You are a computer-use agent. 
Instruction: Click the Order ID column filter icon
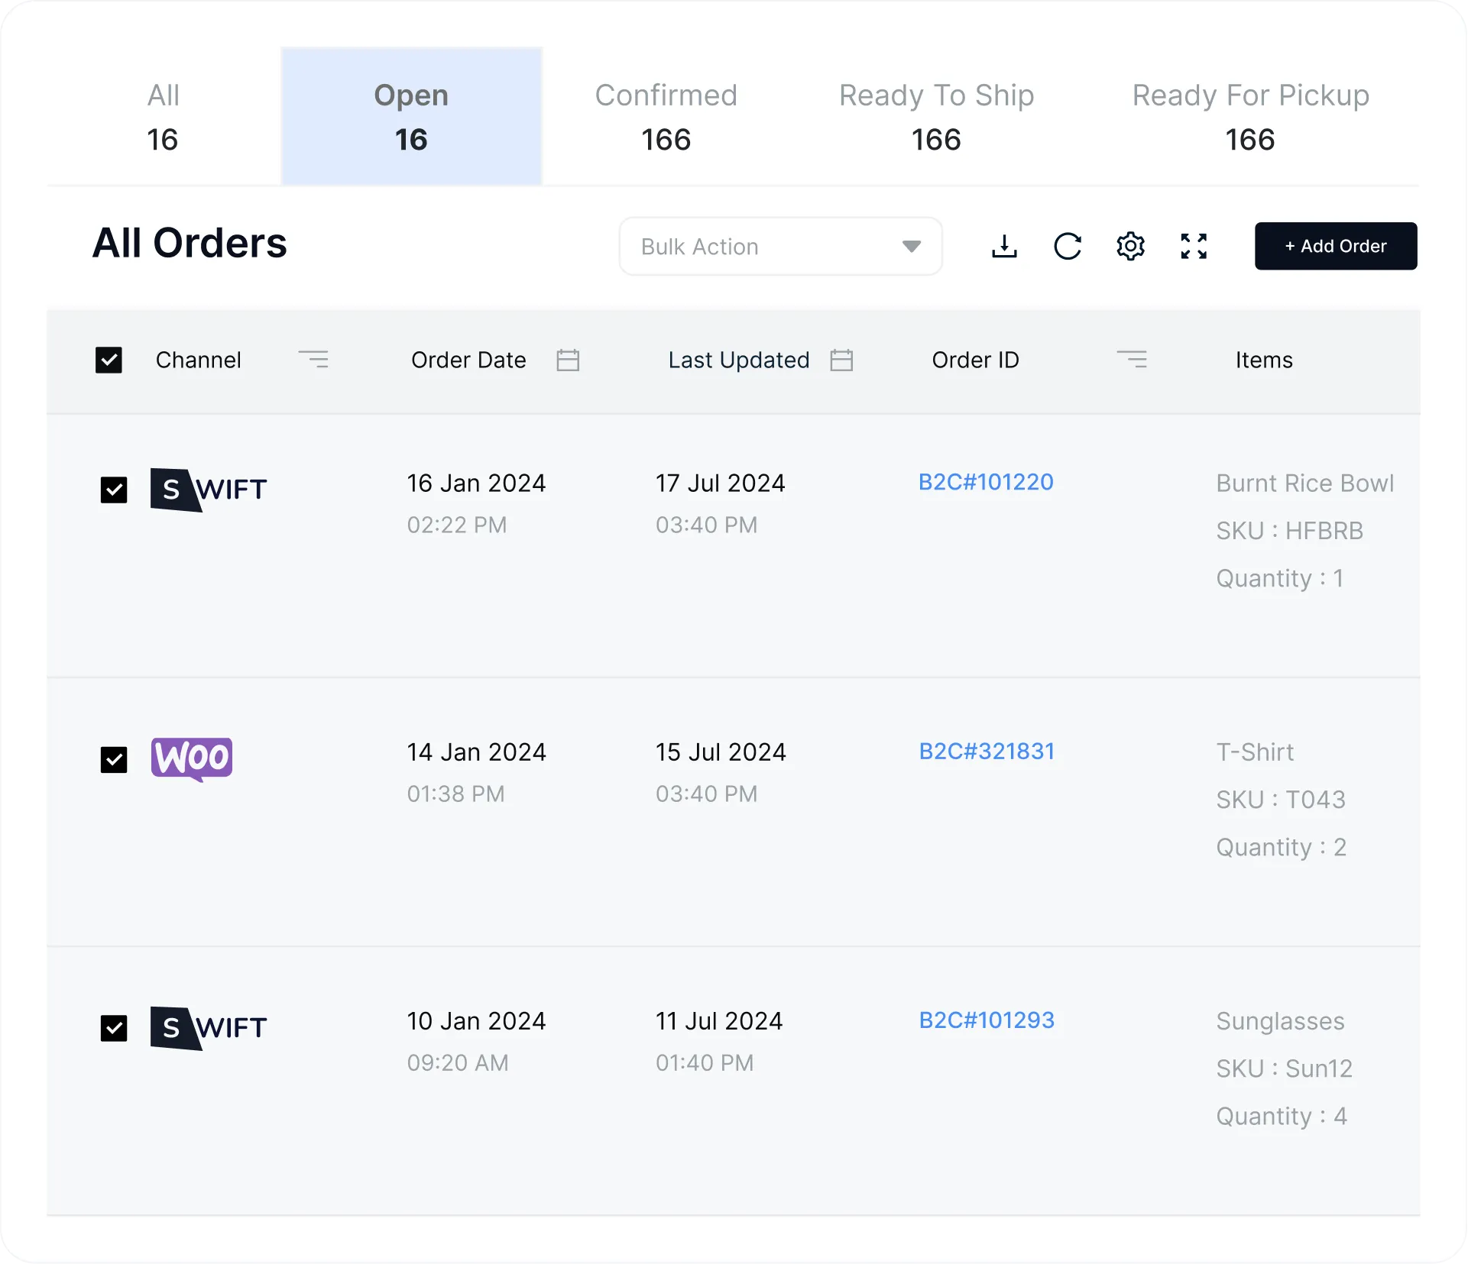tap(1132, 359)
